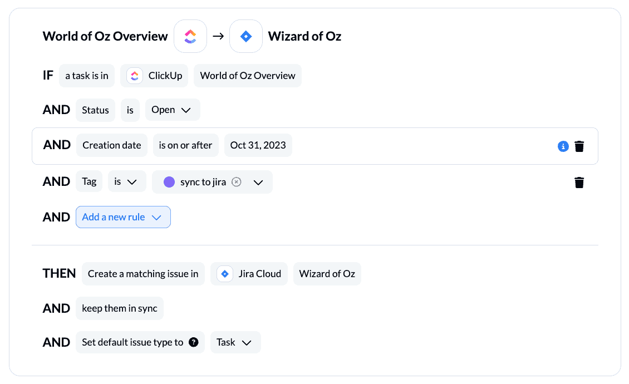Delete the Creation date rule
This screenshot has height=384, width=629.
coord(579,146)
